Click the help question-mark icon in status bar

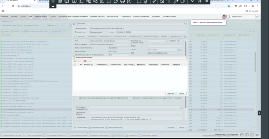pos(242,135)
